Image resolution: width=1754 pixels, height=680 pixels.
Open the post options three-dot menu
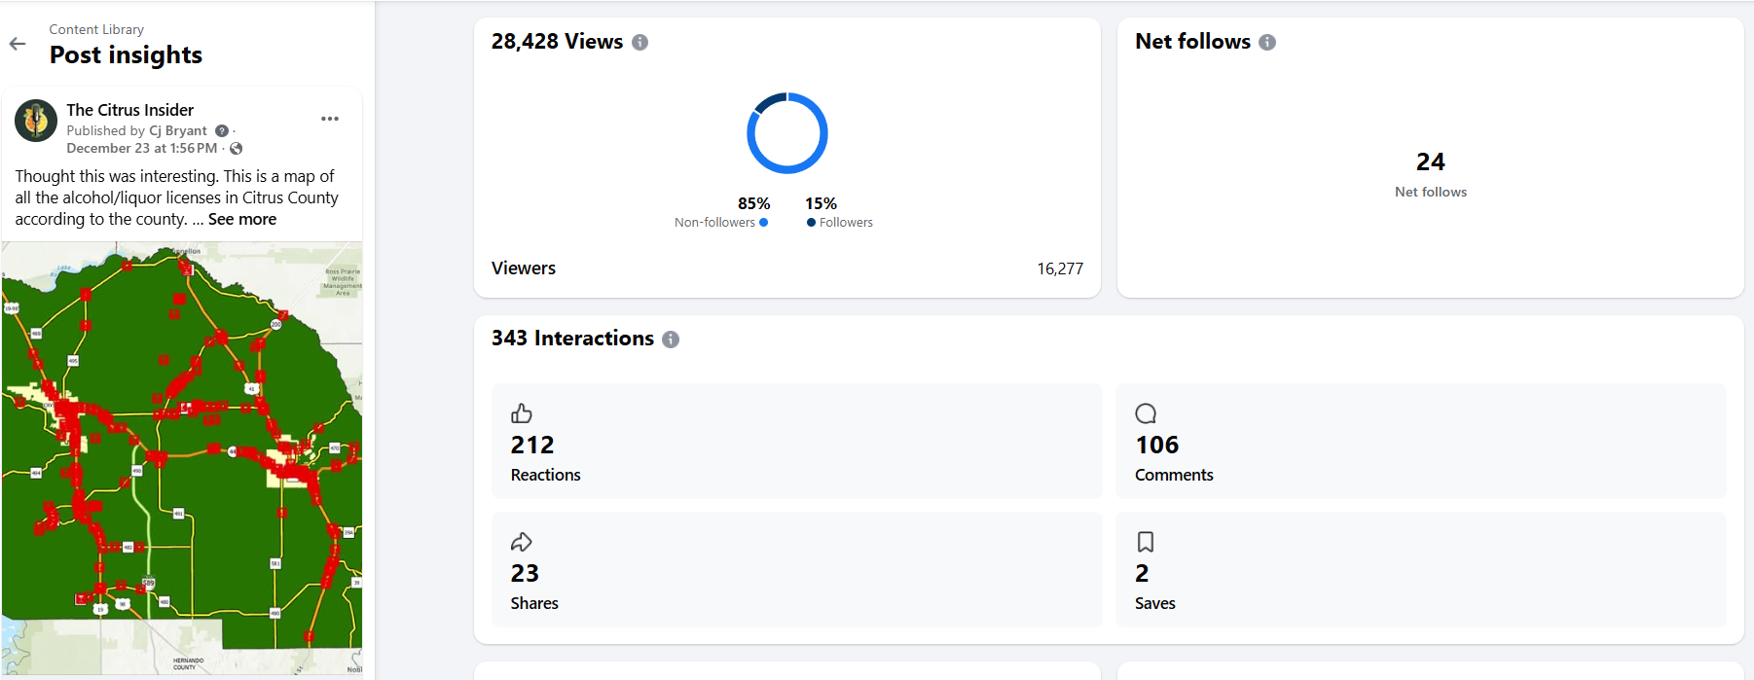[x=330, y=119]
